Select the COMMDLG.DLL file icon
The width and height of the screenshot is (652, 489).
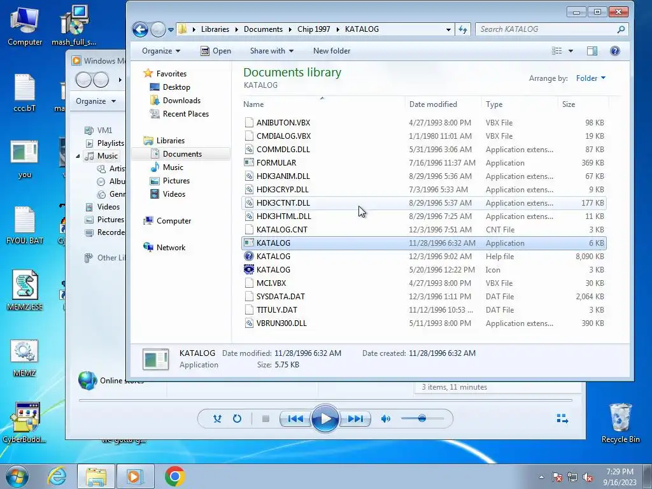(249, 150)
